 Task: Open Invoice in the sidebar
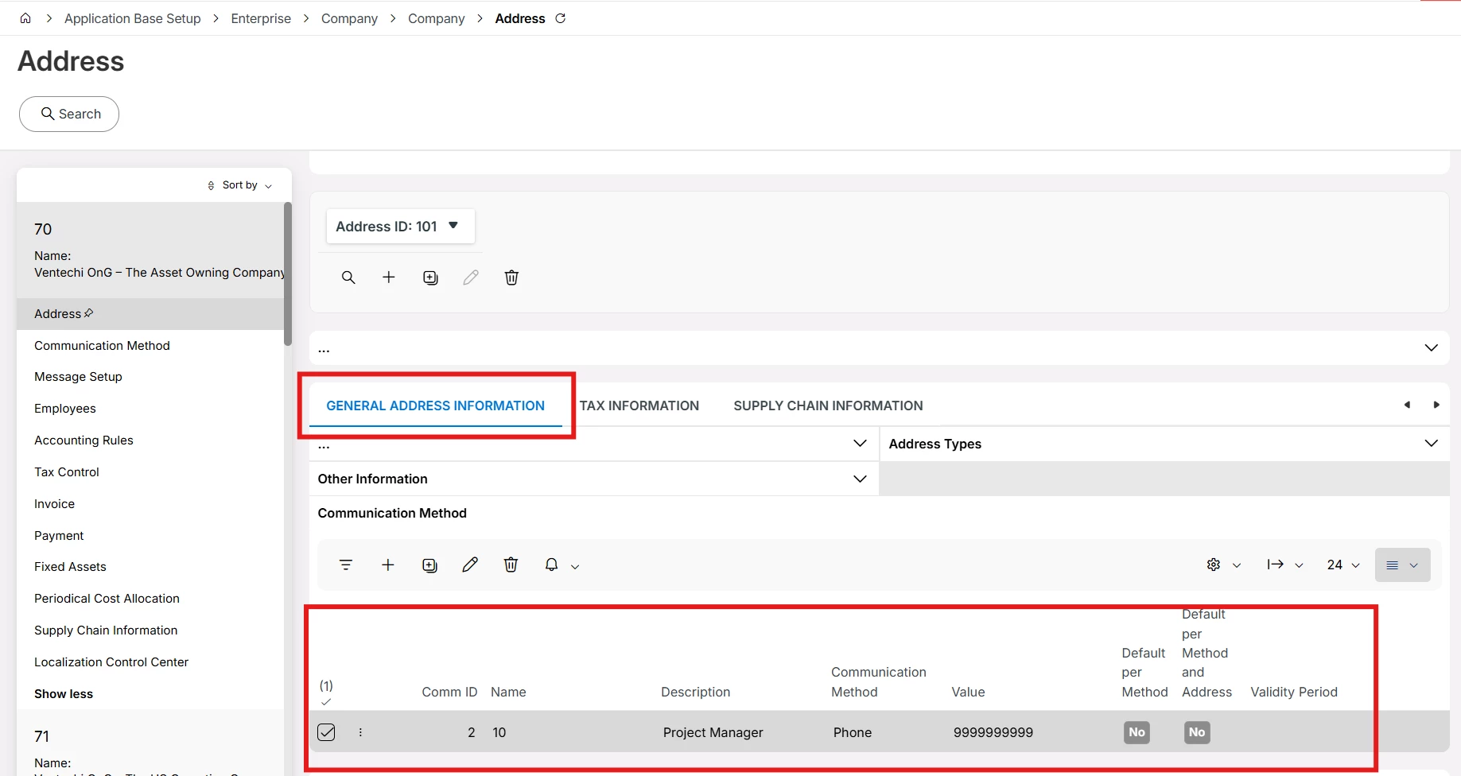(54, 504)
